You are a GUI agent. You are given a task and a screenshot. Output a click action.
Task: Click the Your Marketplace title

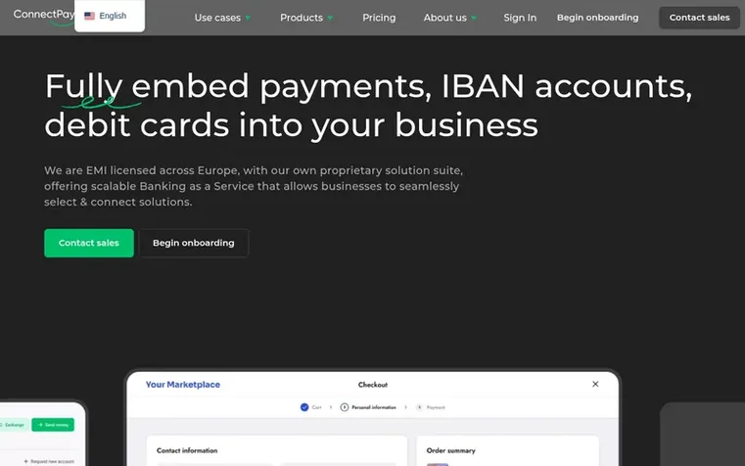(x=183, y=385)
